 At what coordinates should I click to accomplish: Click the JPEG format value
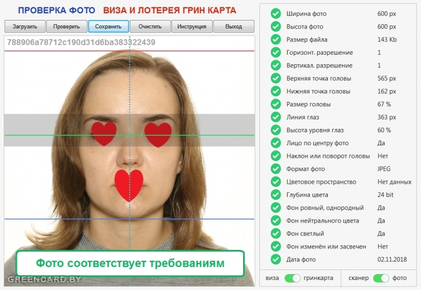pyautogui.click(x=384, y=169)
